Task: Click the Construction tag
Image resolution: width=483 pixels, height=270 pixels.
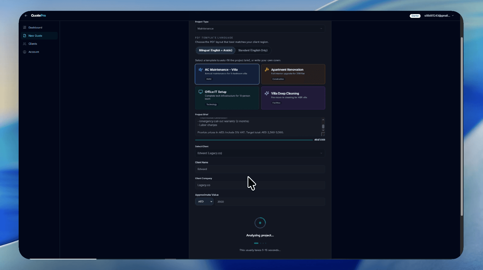Action: 278,79
